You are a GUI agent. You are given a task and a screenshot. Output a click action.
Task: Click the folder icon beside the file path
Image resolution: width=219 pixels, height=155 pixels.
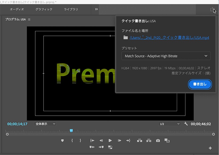[x=126, y=37]
